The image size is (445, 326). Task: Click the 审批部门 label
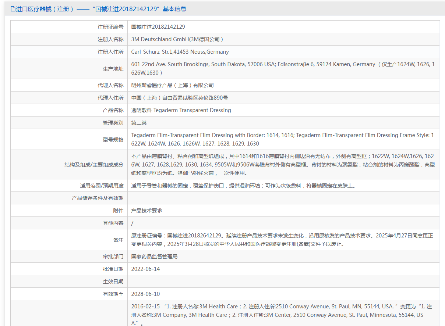(113, 257)
